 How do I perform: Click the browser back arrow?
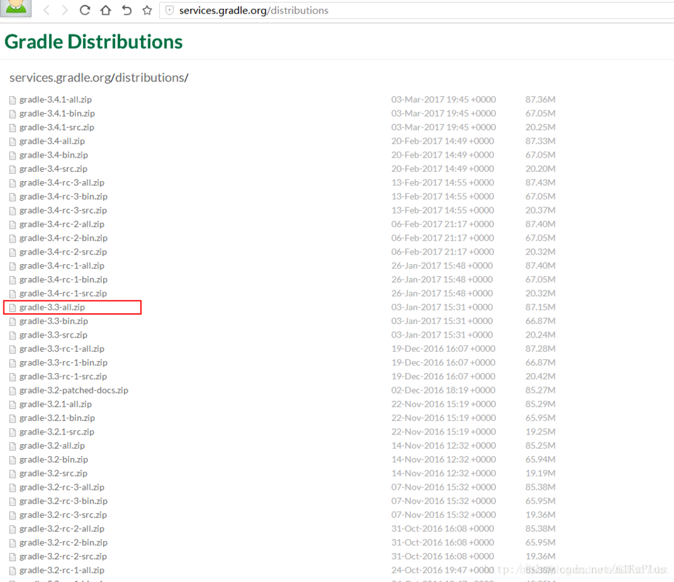pyautogui.click(x=47, y=10)
